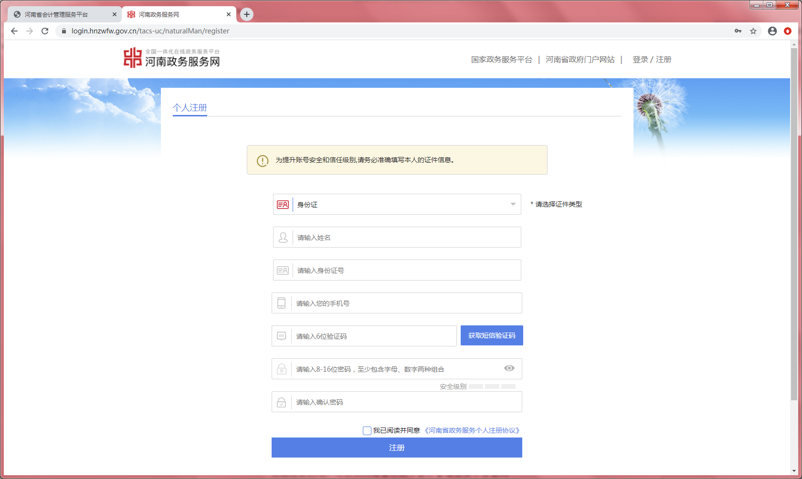Viewport: 802px width, 479px height.
Task: Click the browser refresh icon
Action: click(x=45, y=31)
